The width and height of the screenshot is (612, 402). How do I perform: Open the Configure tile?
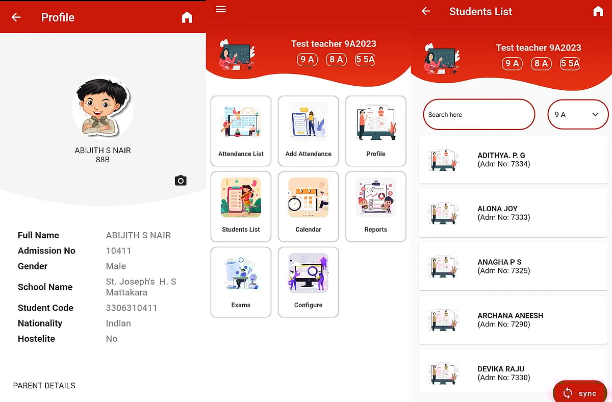pyautogui.click(x=308, y=282)
